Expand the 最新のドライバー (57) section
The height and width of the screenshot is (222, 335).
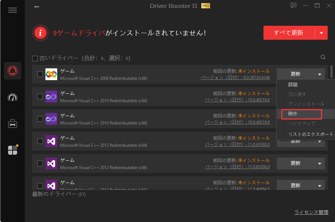coord(59,194)
